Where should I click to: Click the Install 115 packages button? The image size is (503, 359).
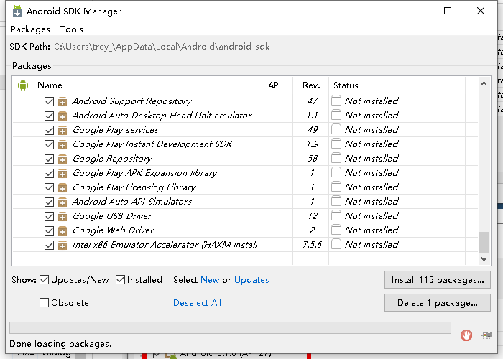tap(437, 280)
